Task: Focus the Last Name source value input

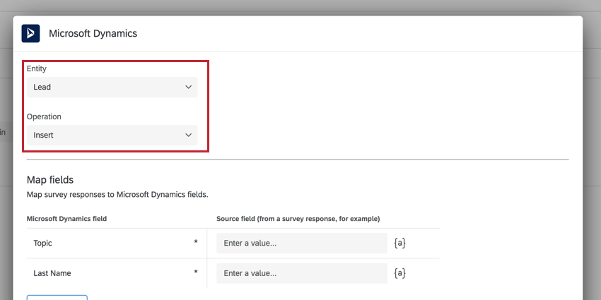Action: coord(302,273)
